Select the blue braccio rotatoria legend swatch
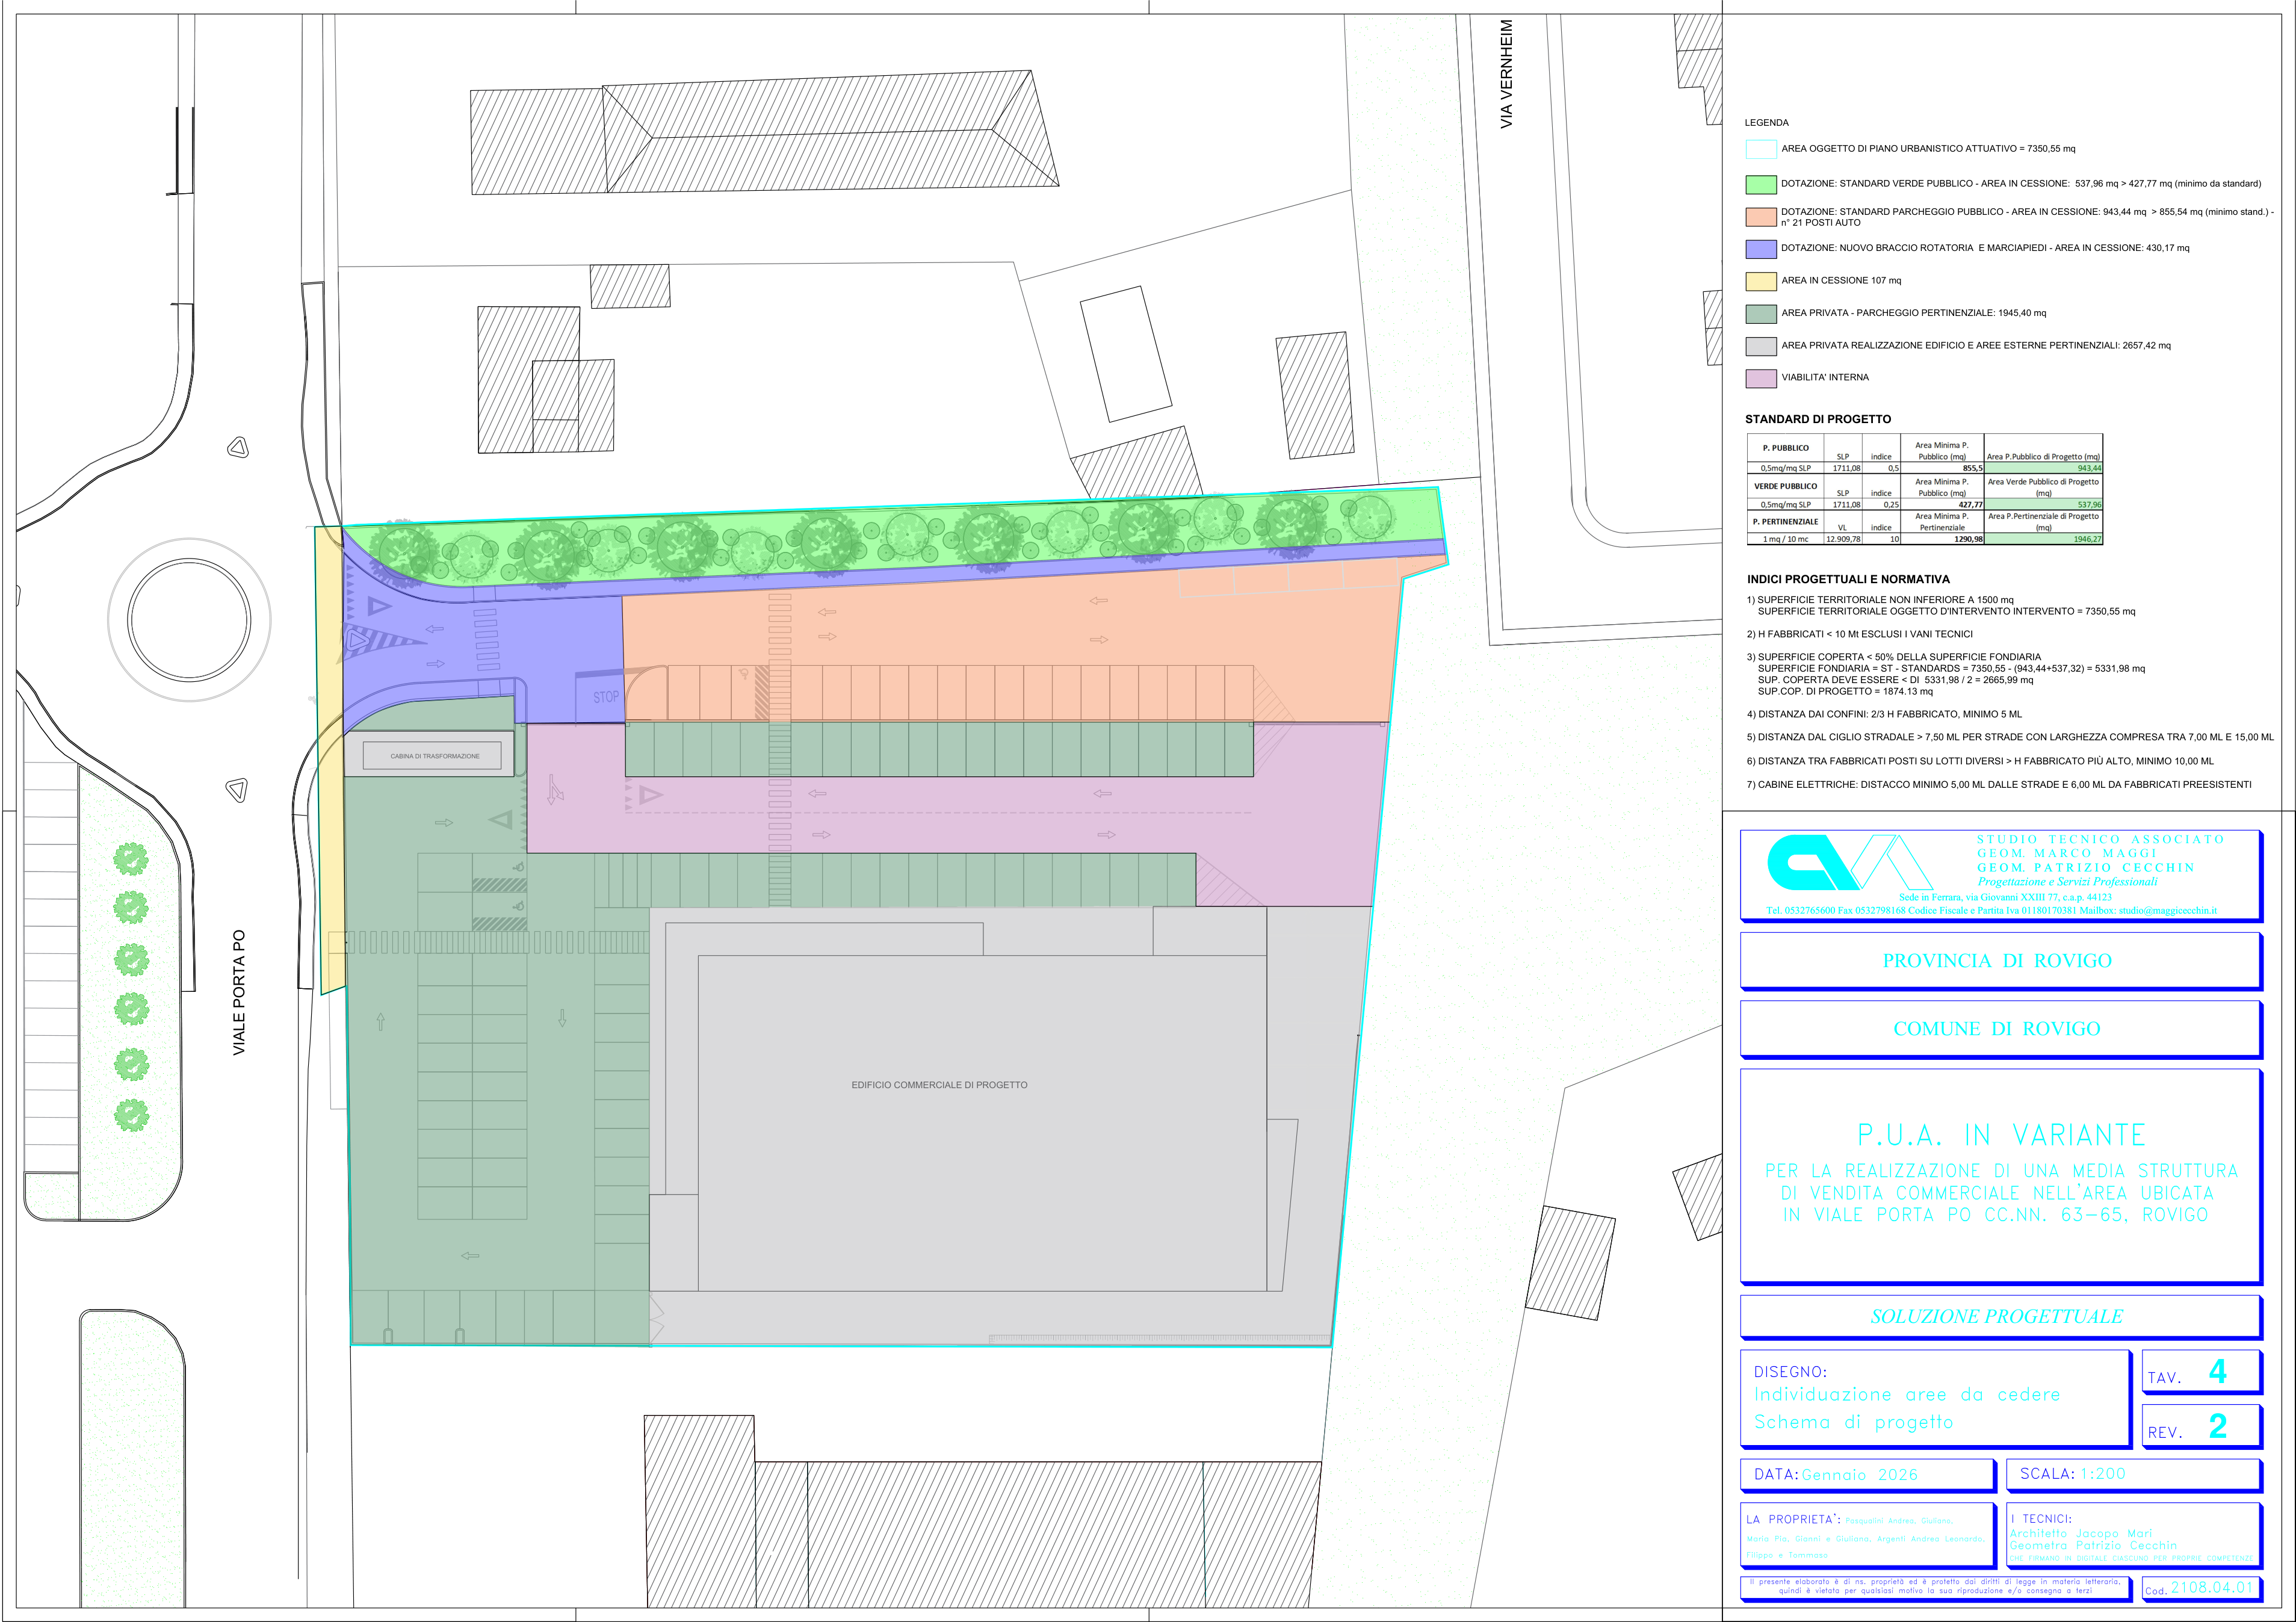 pos(1760,249)
